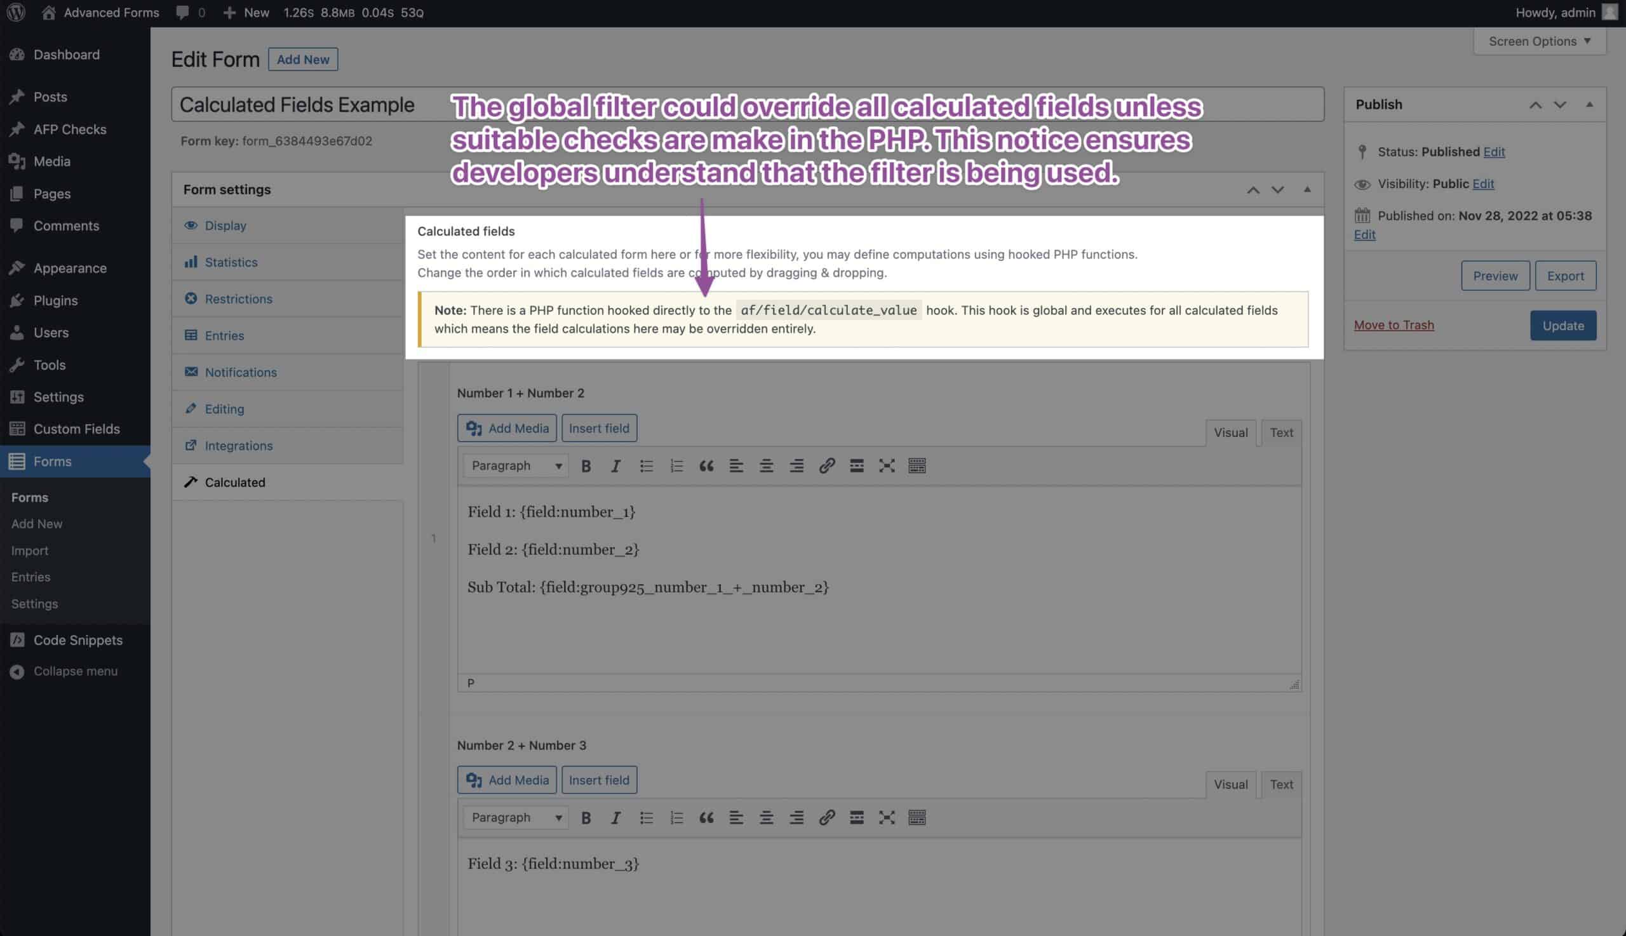Click the form title input field

296,105
